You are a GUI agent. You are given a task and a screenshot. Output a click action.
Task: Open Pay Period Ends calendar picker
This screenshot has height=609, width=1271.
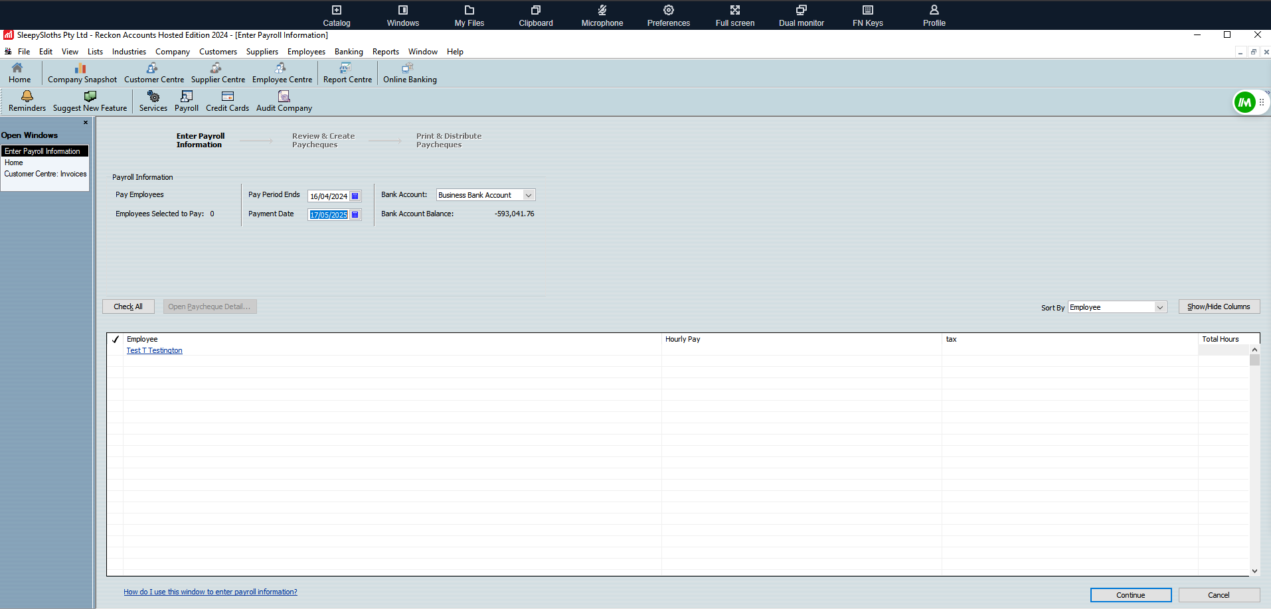355,196
